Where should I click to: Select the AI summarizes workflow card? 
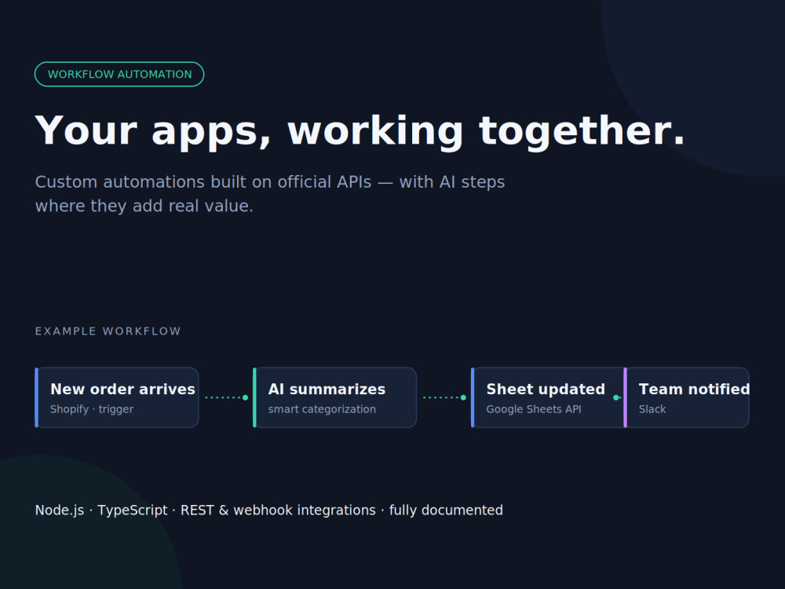pyautogui.click(x=335, y=397)
